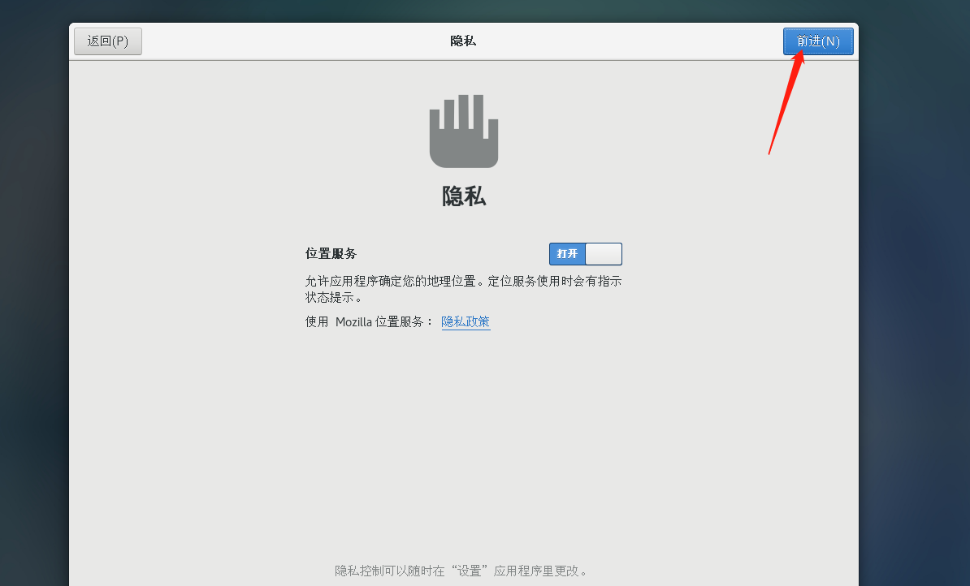Click the footer note 隐私控制可以随时在“设置”应用程序里更改
This screenshot has width=970, height=586.
click(461, 571)
